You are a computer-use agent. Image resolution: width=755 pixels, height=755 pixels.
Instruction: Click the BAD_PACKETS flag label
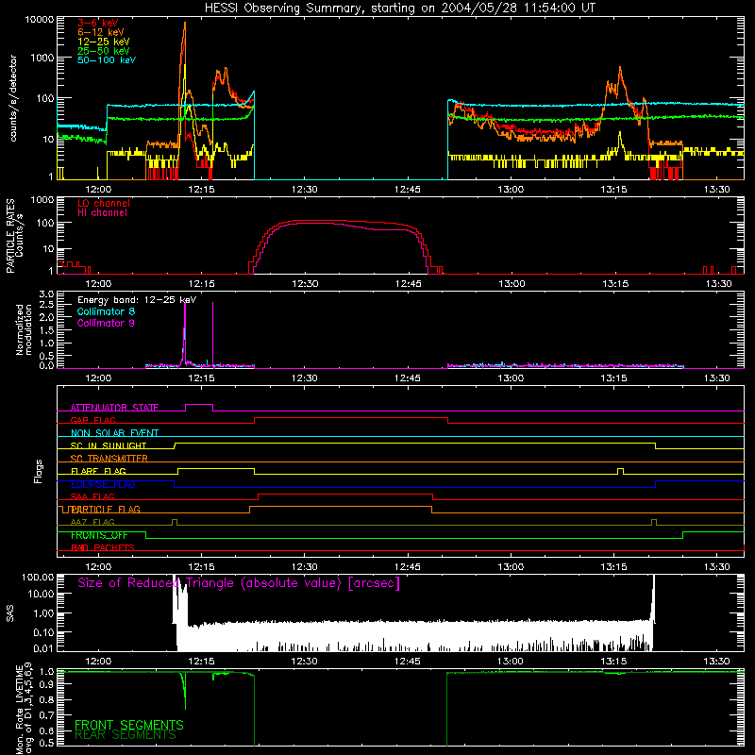click(103, 547)
